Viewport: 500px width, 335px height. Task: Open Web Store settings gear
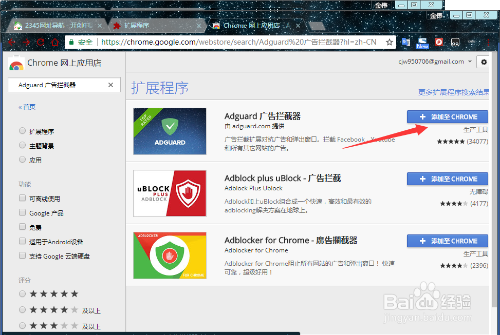coord(484,62)
